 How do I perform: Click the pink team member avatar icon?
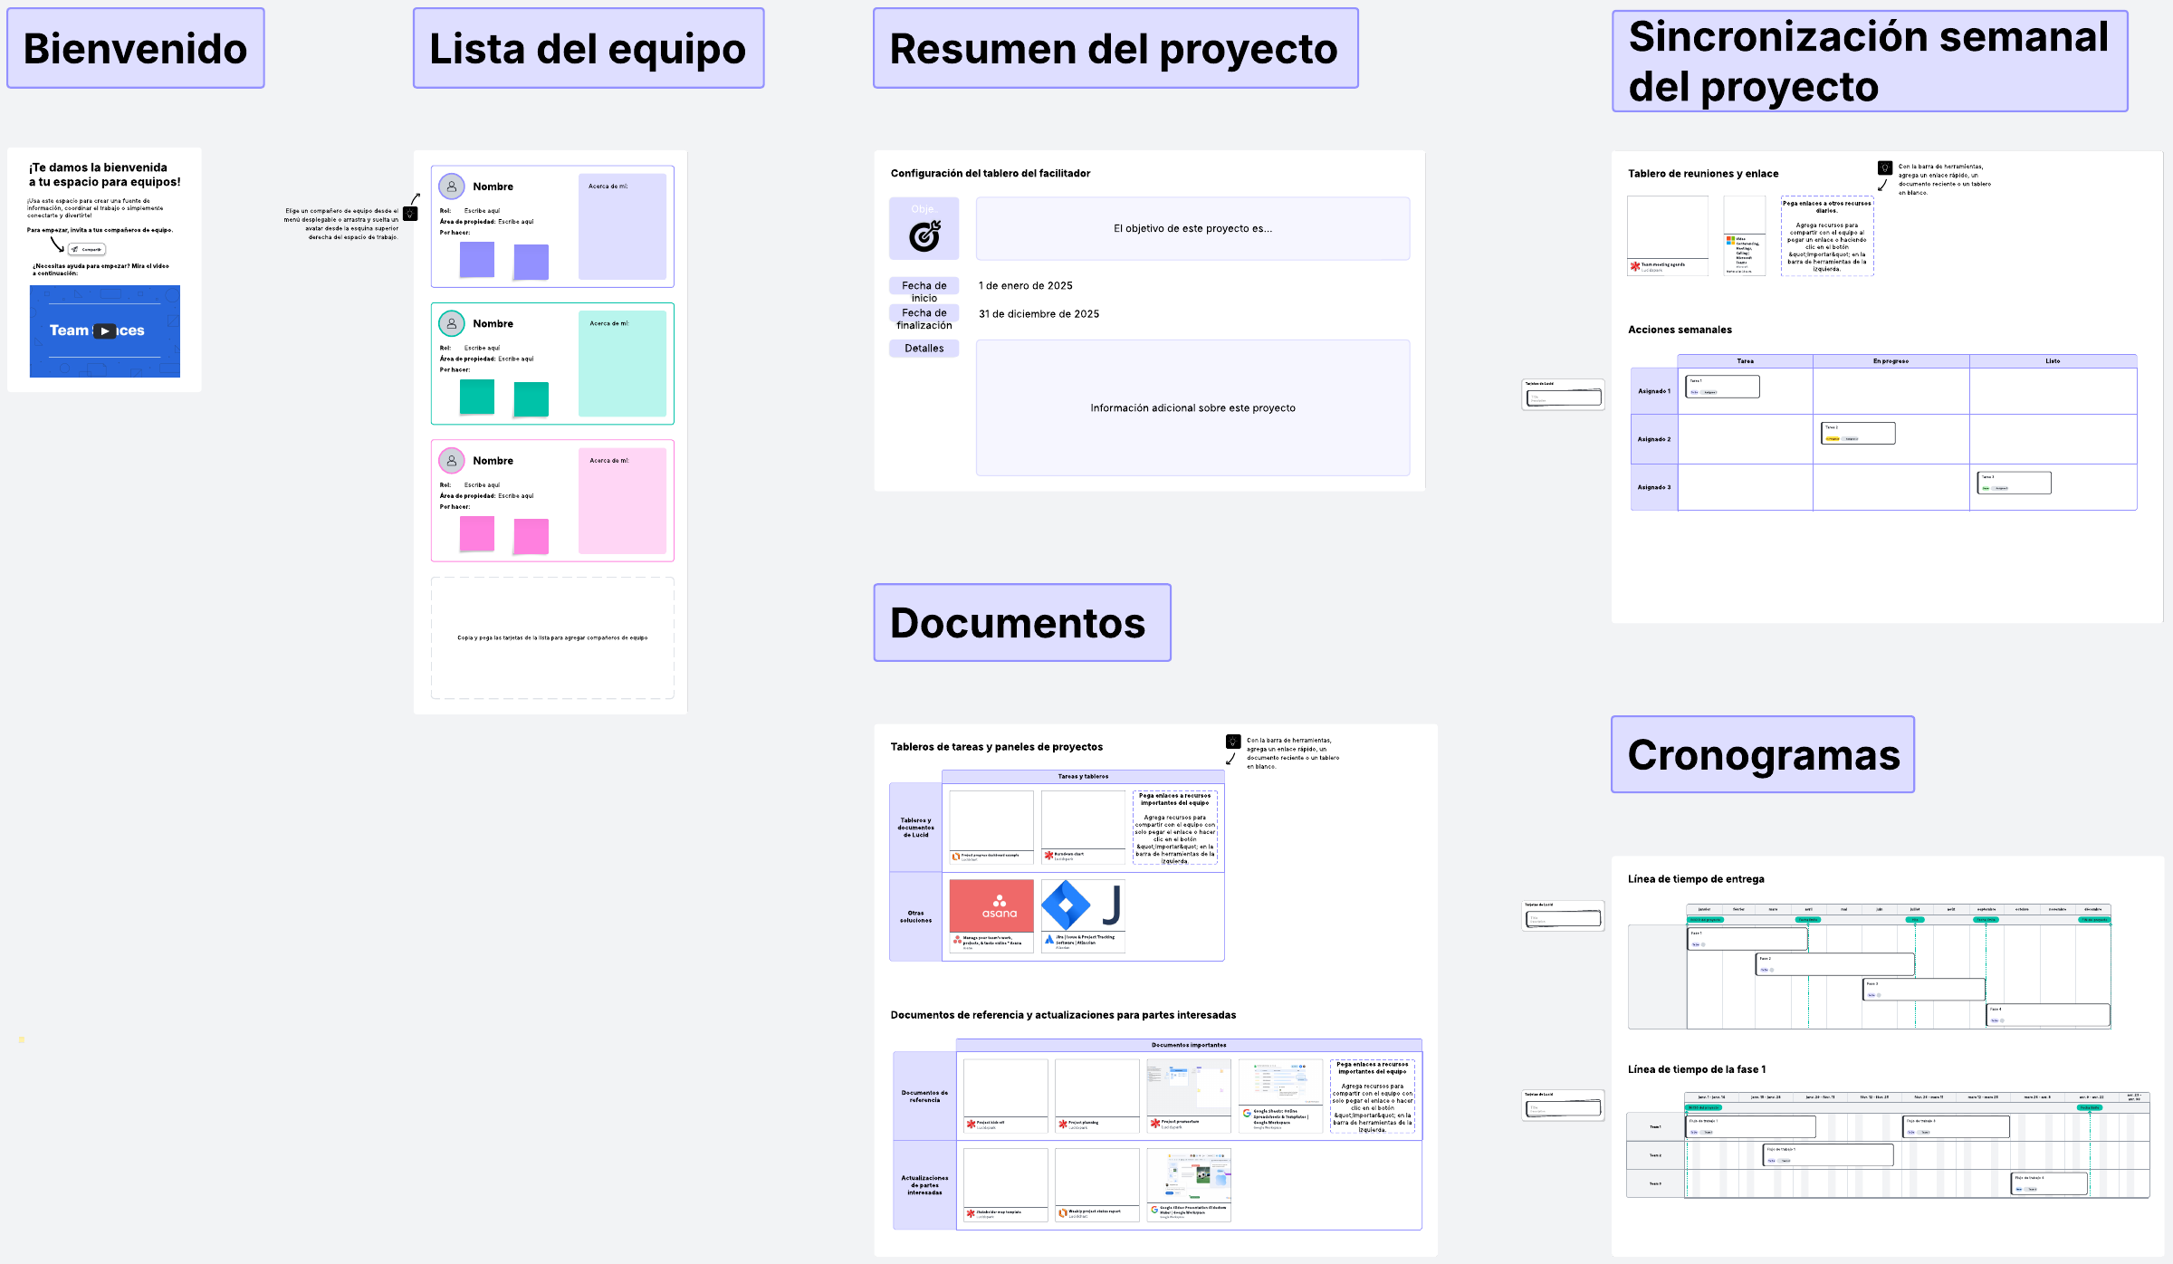click(451, 461)
